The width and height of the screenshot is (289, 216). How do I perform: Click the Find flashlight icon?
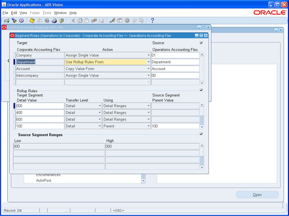coord(14,20)
